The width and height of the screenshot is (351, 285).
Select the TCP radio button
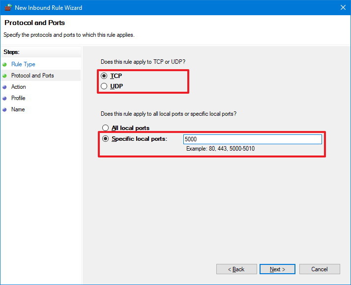click(104, 76)
